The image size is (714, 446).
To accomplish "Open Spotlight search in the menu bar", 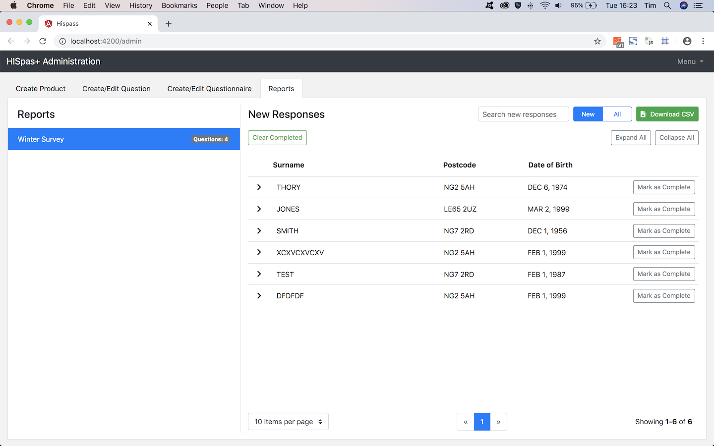I will pyautogui.click(x=667, y=5).
